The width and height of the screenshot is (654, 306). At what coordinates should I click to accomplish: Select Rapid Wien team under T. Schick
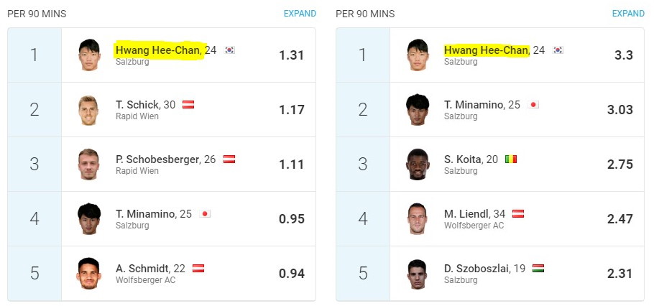(137, 116)
